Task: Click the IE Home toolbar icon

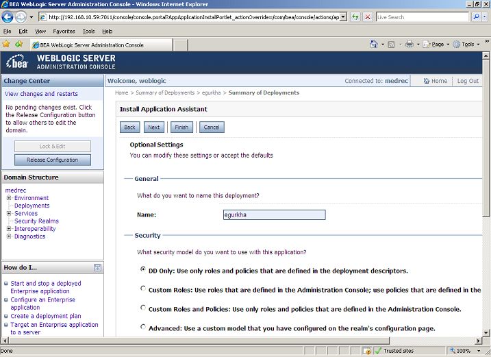Action: pos(374,44)
